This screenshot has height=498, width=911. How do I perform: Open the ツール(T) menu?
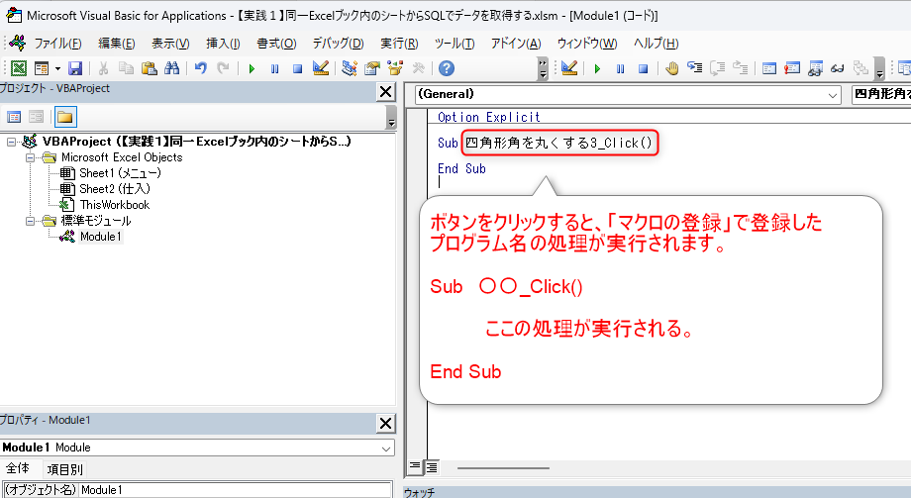tap(455, 44)
